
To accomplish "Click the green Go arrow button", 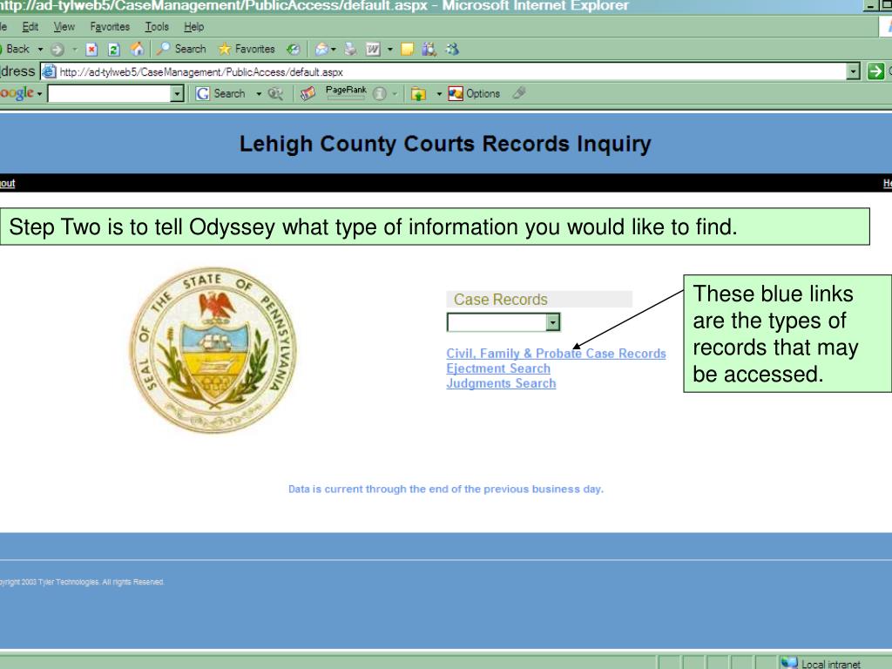I will point(875,71).
